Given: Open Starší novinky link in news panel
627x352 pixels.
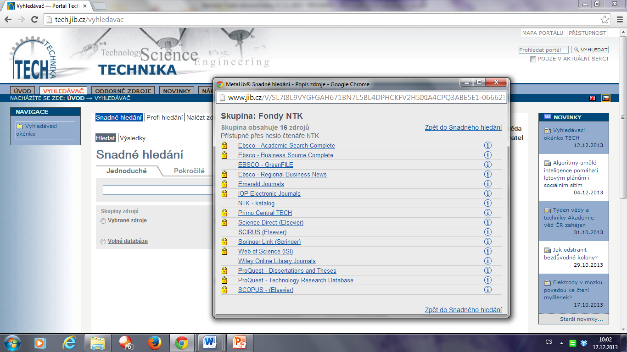Looking at the screenshot, I should [x=581, y=319].
